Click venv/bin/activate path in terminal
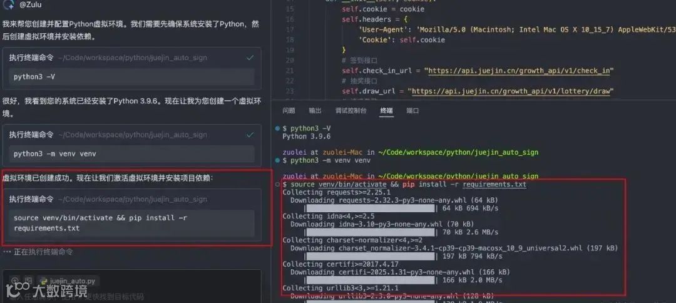Screen dimensions: 676x303 352,185
